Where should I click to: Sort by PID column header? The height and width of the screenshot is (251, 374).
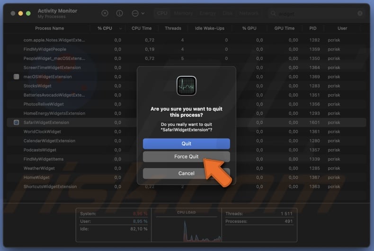click(x=313, y=28)
